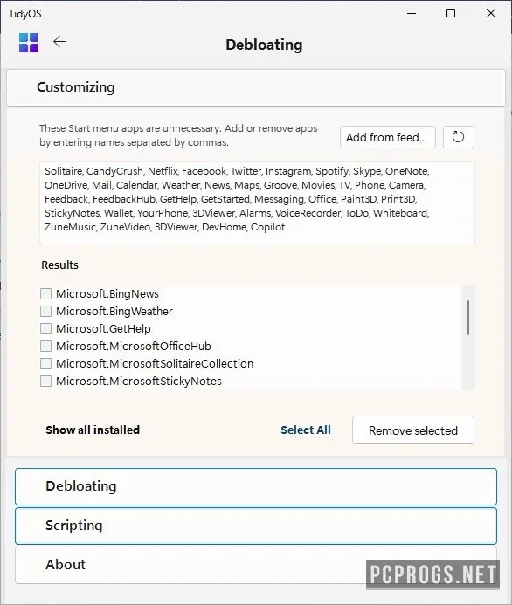Click the TidyOS Windows logo icon

[29, 43]
